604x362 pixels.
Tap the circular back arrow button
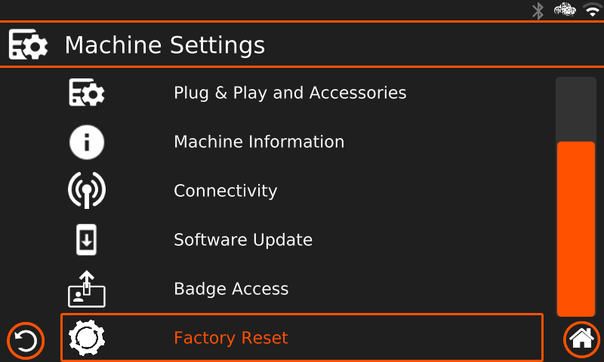point(26,341)
